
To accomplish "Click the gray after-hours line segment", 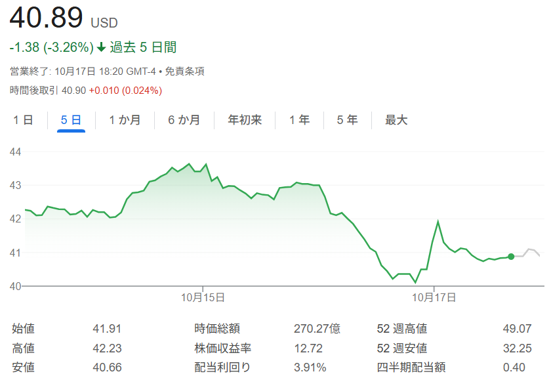I will 529,252.
